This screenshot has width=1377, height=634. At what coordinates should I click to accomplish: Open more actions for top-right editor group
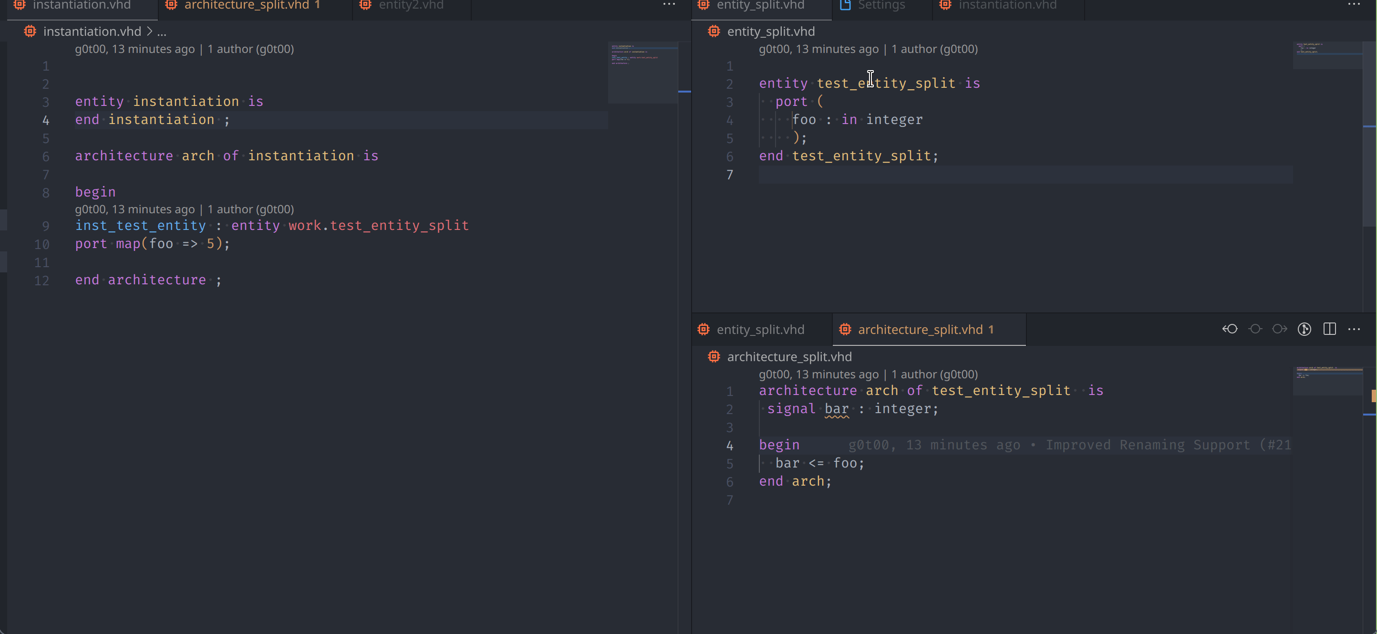point(1354,4)
